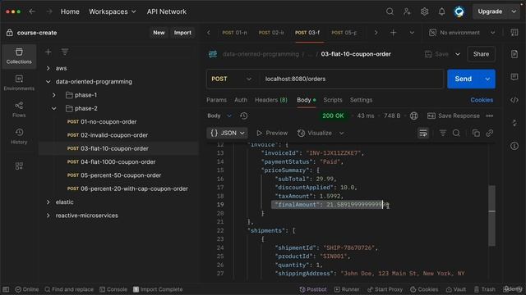Click the network globe icon
The height and width of the screenshot is (295, 526).
click(414, 116)
